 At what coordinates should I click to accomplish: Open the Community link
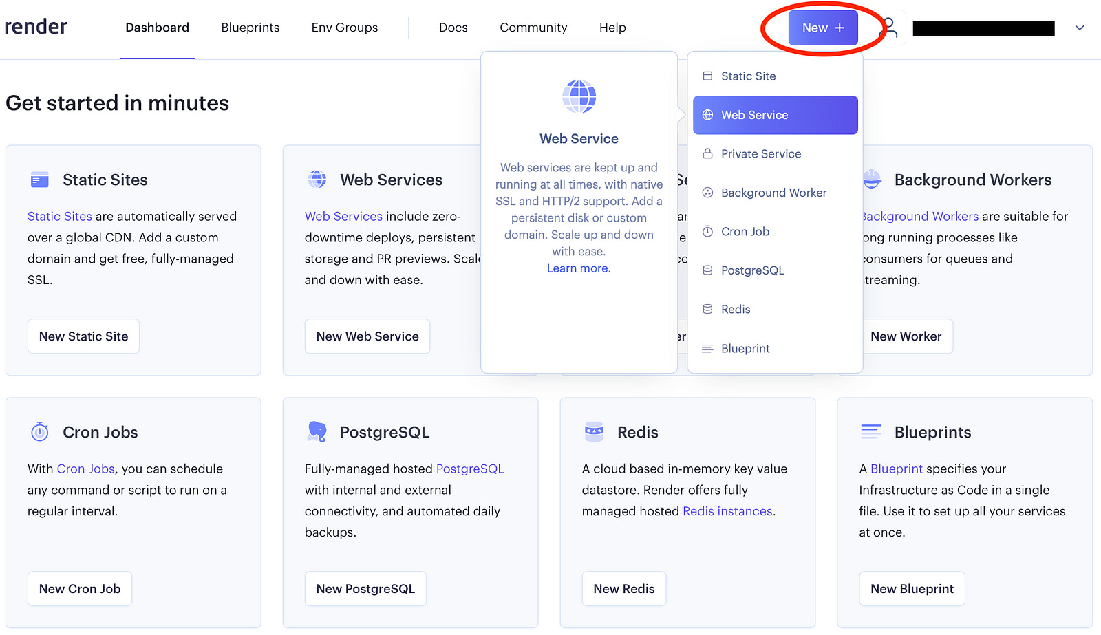533,28
